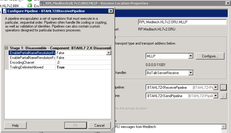The height and width of the screenshot is (133, 231).
Task: Cancel the Configure Pipeline dialog
Action: click(99, 125)
